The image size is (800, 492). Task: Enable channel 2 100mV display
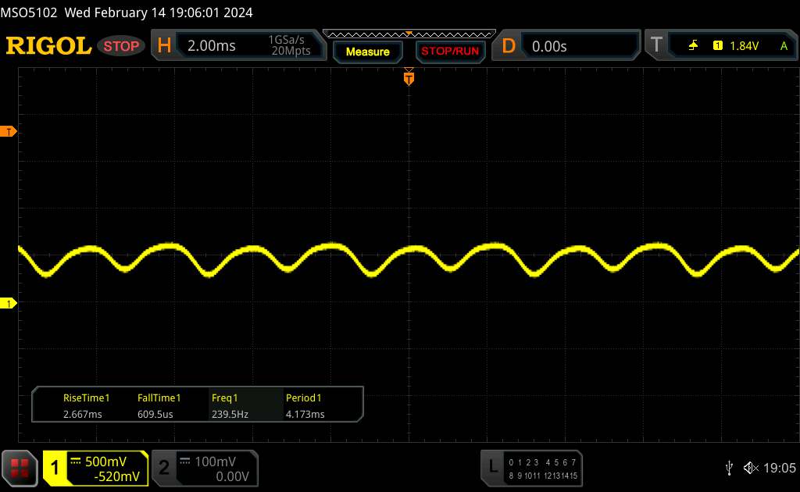pos(203,468)
